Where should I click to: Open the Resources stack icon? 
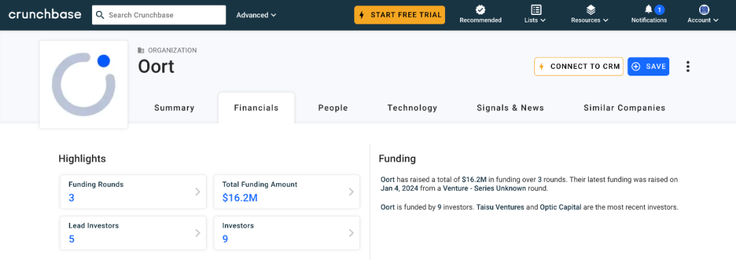coord(590,10)
